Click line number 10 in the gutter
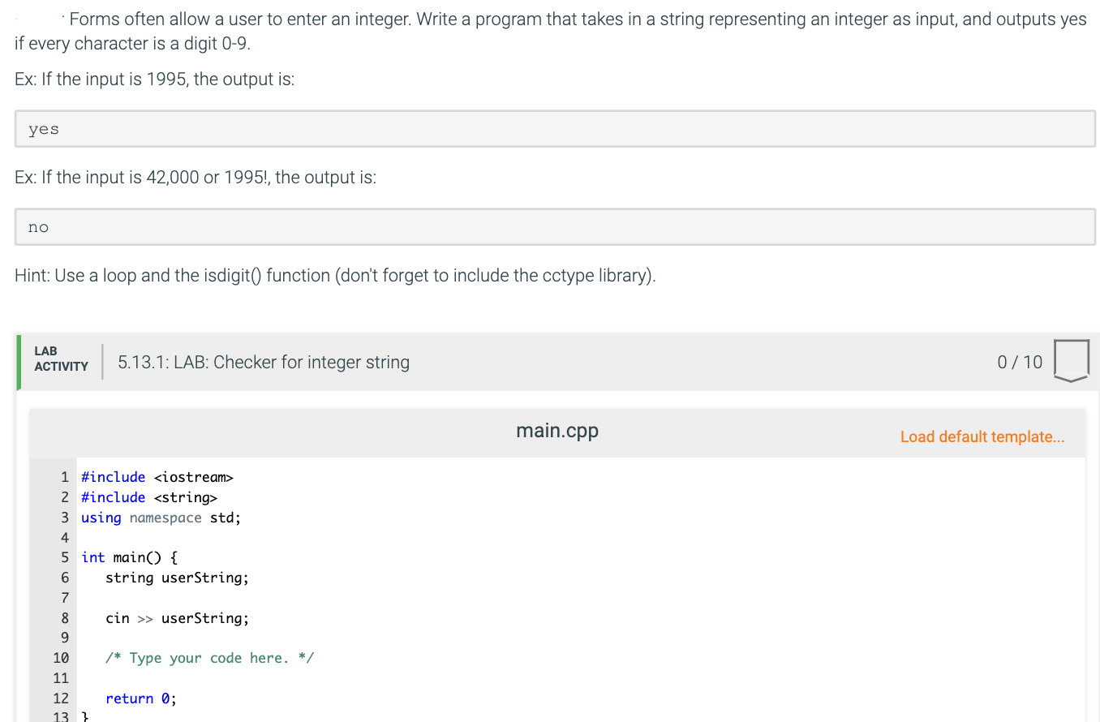Viewport: 1100px width, 722px height. [61, 658]
